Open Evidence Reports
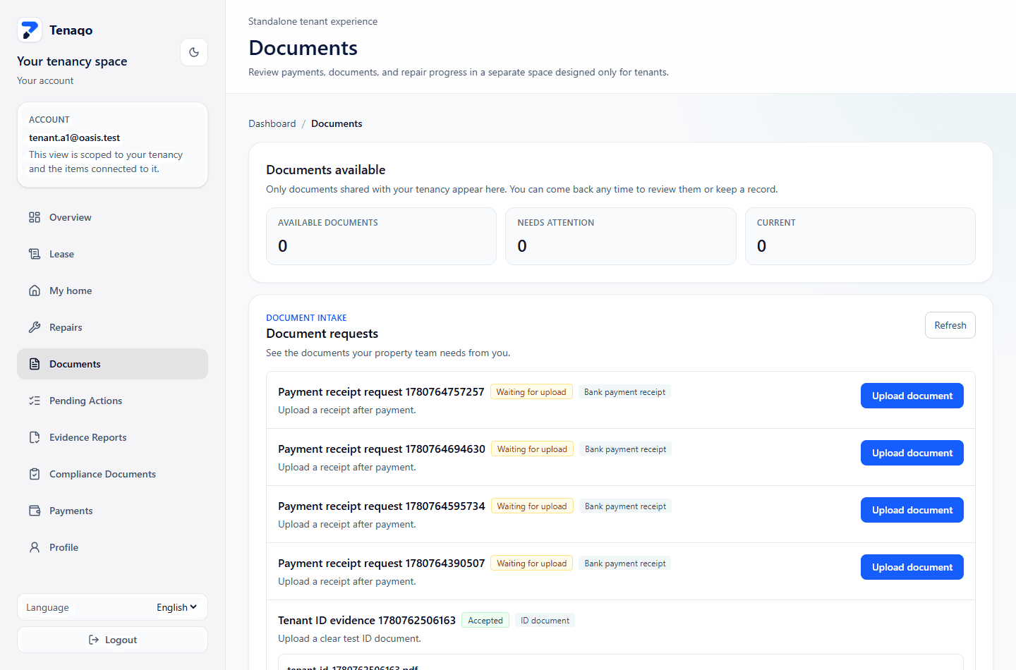 [112, 437]
